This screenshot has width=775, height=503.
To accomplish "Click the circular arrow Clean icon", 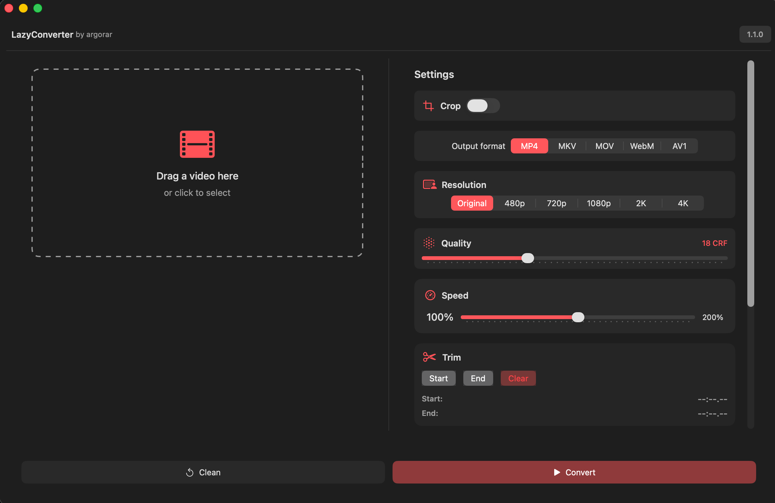I will [x=190, y=473].
